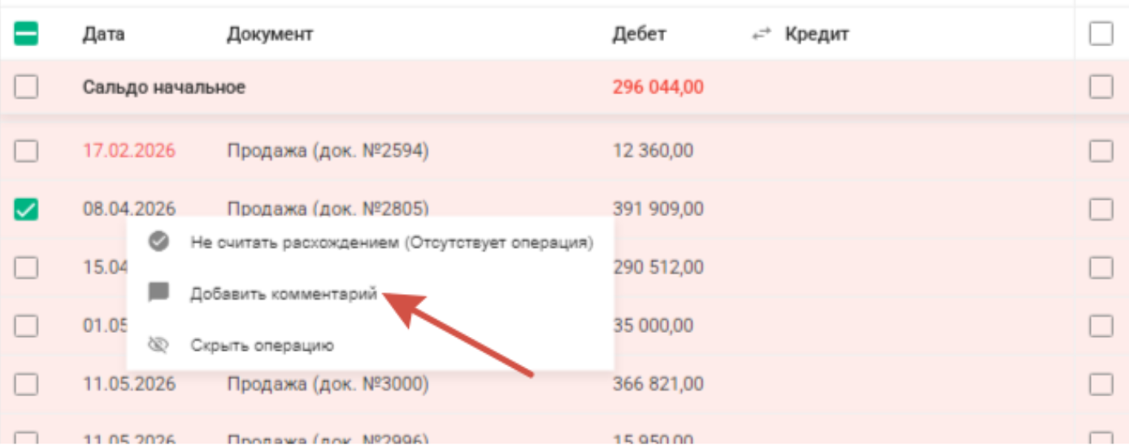Toggle the green select-all checkbox in the header
The image size is (1129, 445).
pyautogui.click(x=26, y=34)
